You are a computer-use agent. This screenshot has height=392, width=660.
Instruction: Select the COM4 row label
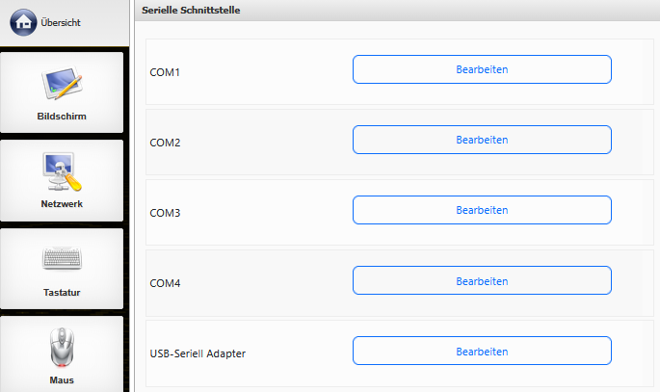click(x=166, y=283)
